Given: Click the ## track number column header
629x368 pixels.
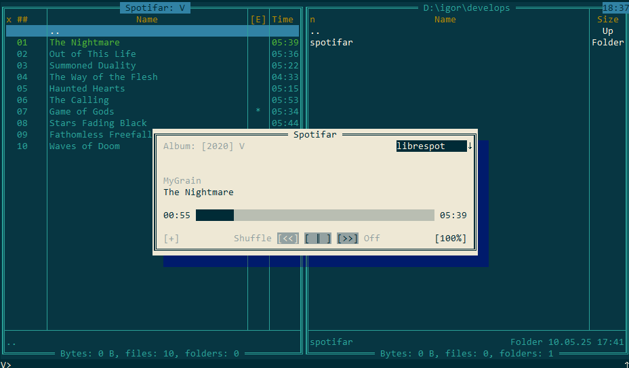Looking at the screenshot, I should click(22, 19).
